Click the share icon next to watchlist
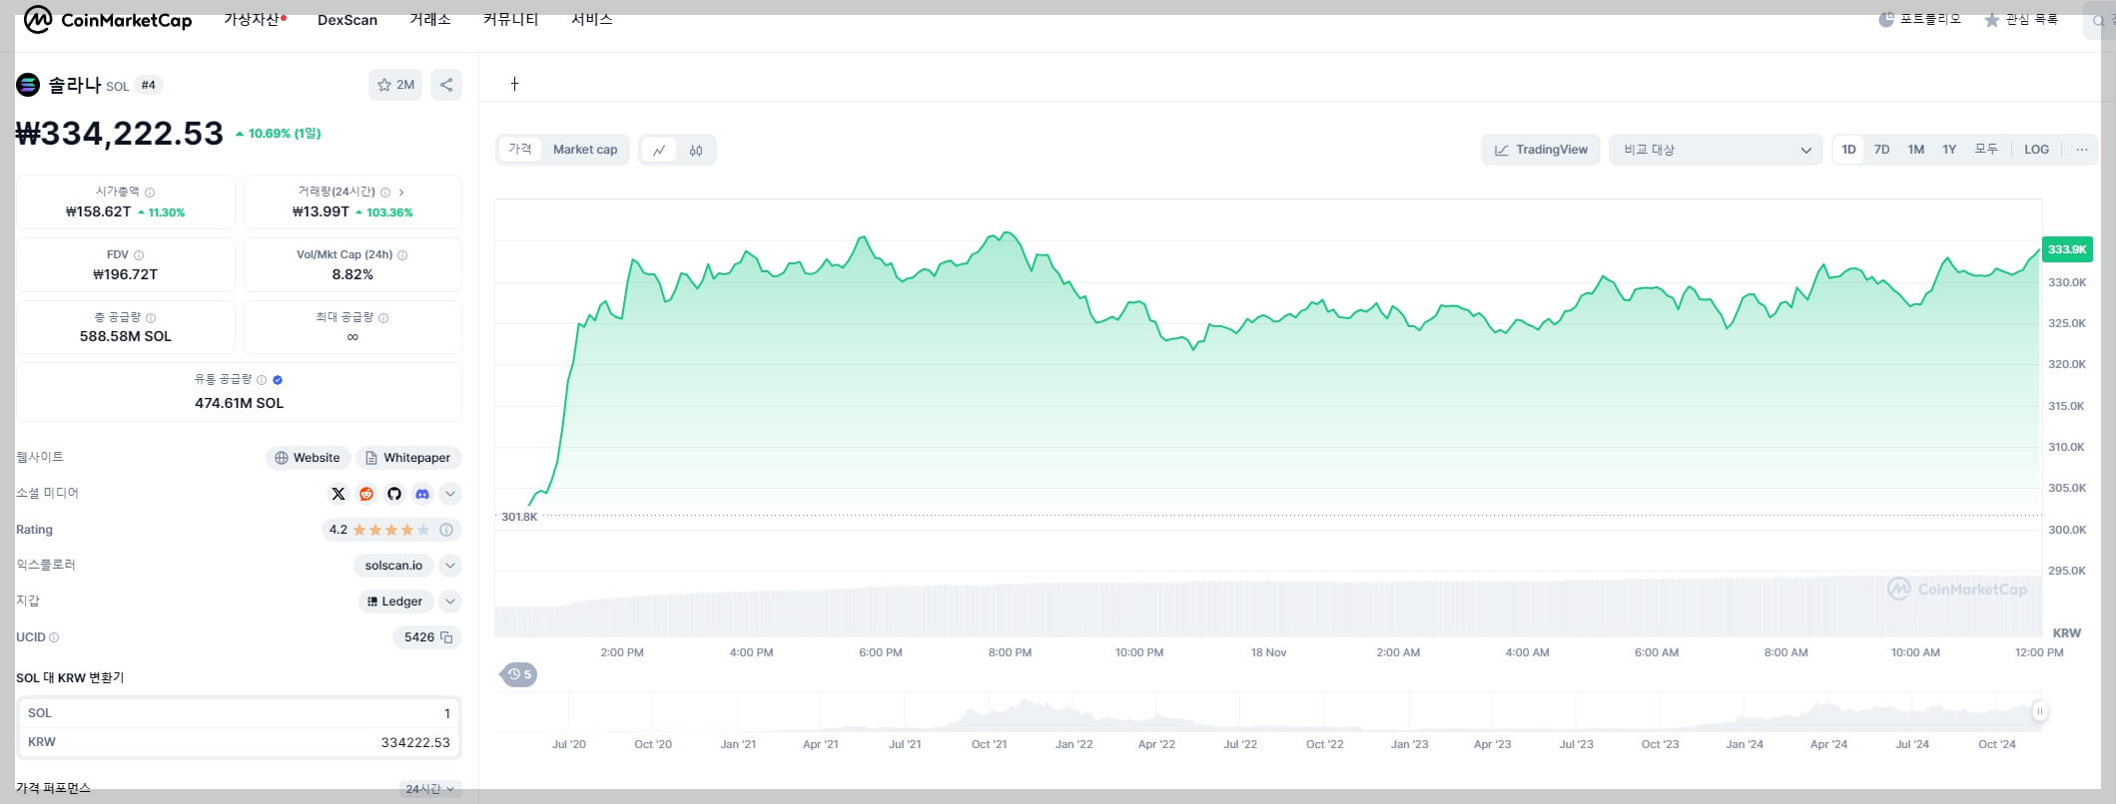The height and width of the screenshot is (804, 2116). click(446, 85)
